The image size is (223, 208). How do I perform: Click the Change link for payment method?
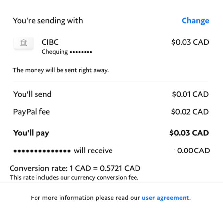[x=195, y=21]
